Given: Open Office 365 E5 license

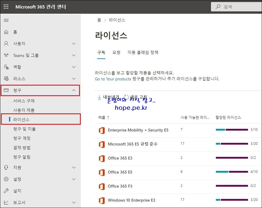Looking at the screenshot, I should click(120, 172).
